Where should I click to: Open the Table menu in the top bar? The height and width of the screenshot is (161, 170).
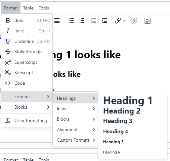28,8
